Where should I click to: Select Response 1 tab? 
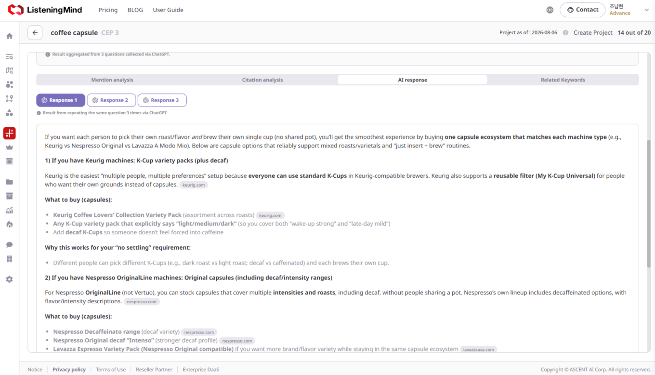click(61, 100)
